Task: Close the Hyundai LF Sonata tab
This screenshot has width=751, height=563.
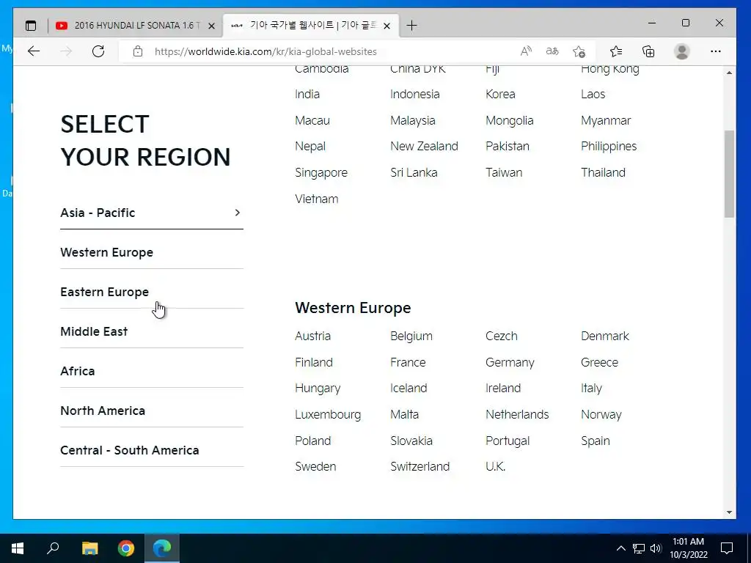Action: [x=211, y=26]
